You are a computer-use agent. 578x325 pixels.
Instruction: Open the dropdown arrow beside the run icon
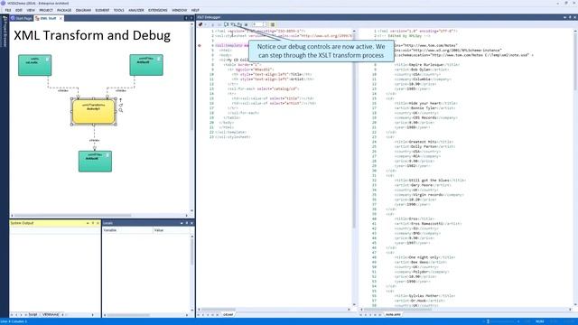coord(205,24)
